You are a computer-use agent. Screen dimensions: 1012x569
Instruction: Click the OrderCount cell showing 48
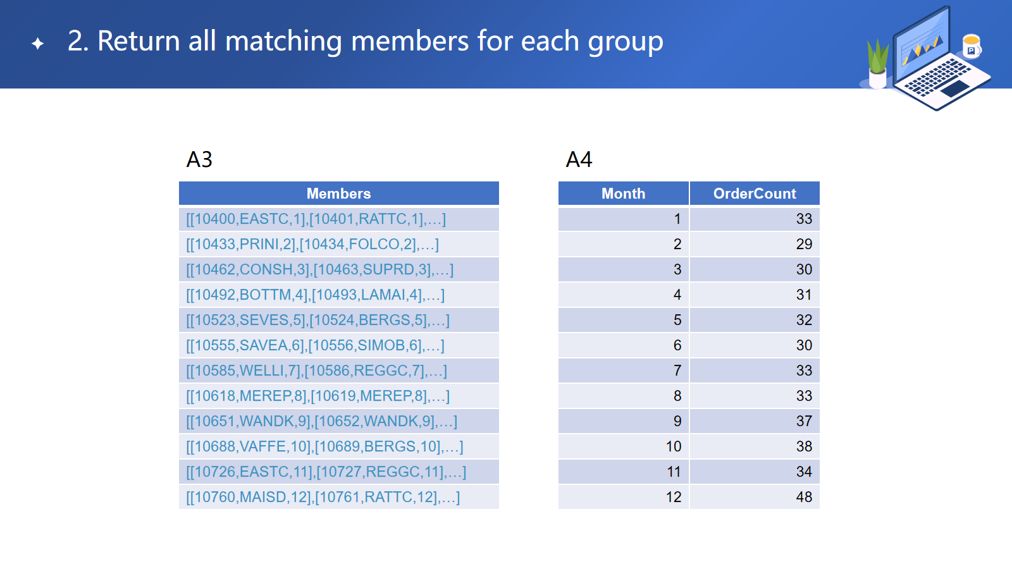803,498
